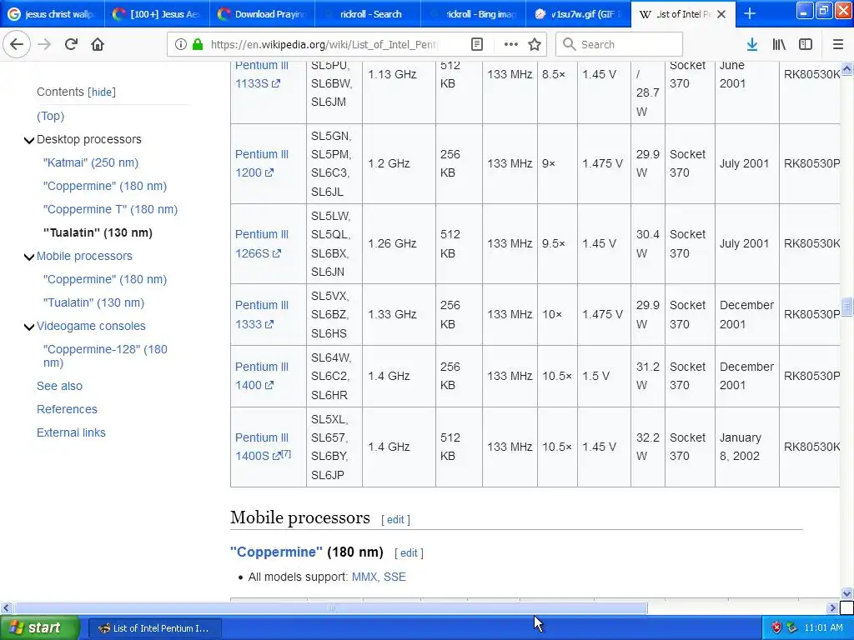
Task: Bookmark this page with the star icon
Action: pos(535,45)
